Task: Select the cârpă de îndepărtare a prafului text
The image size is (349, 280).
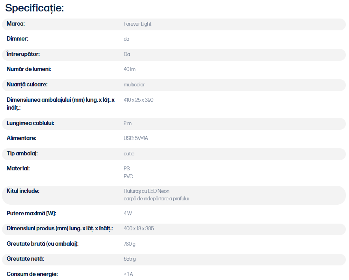Action: pos(156,199)
